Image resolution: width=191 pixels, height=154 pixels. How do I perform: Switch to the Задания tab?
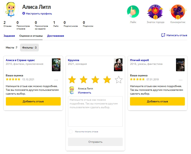(x=9, y=36)
